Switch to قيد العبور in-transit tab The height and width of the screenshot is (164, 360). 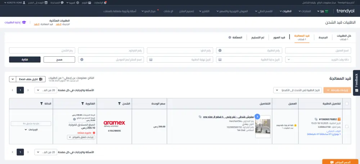pos(279,37)
